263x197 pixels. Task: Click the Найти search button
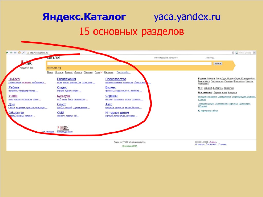pyautogui.click(x=218, y=64)
